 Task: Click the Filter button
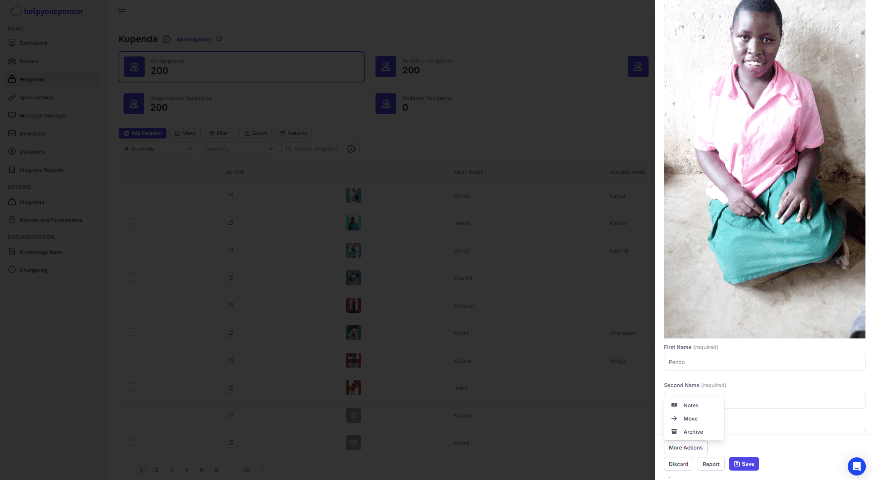(218, 133)
